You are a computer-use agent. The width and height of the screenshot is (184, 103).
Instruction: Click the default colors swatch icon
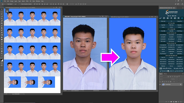point(1,58)
